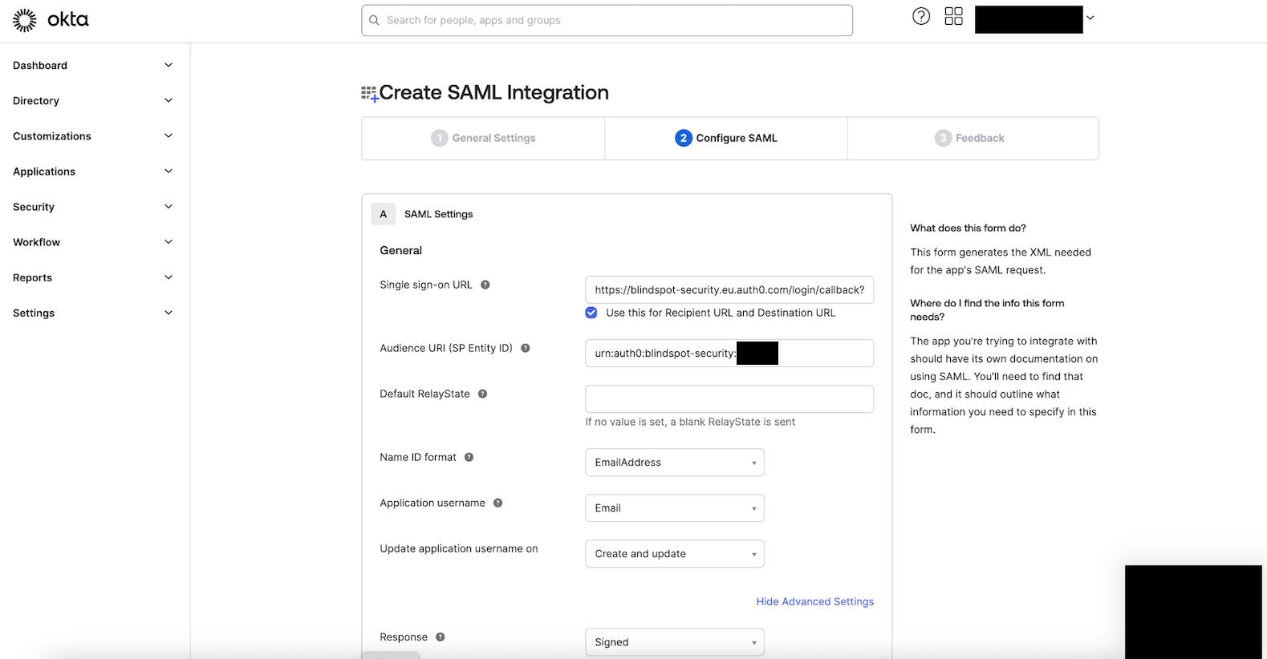Go to the General Settings step tab
This screenshot has width=1267, height=659.
coord(483,138)
